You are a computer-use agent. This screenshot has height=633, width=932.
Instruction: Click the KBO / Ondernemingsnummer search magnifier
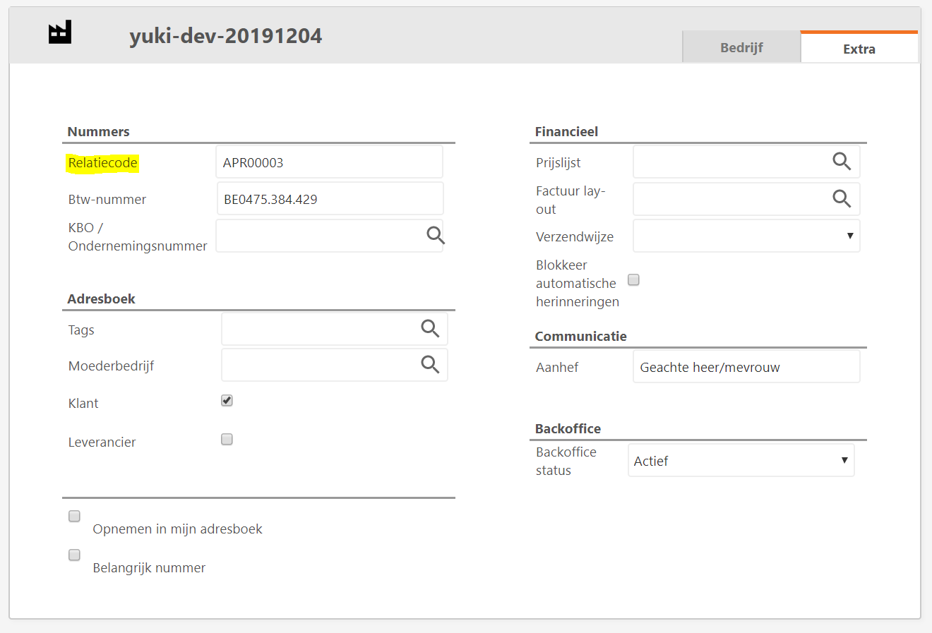[435, 235]
